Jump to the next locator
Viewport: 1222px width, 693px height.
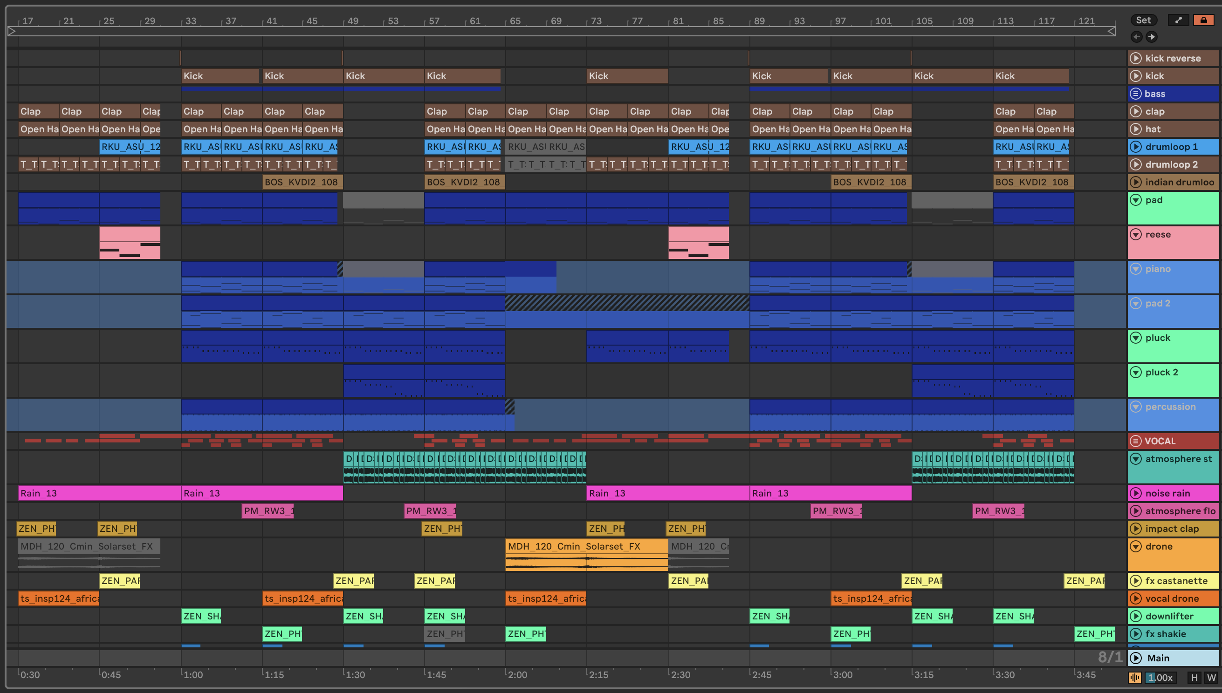[x=1151, y=37]
